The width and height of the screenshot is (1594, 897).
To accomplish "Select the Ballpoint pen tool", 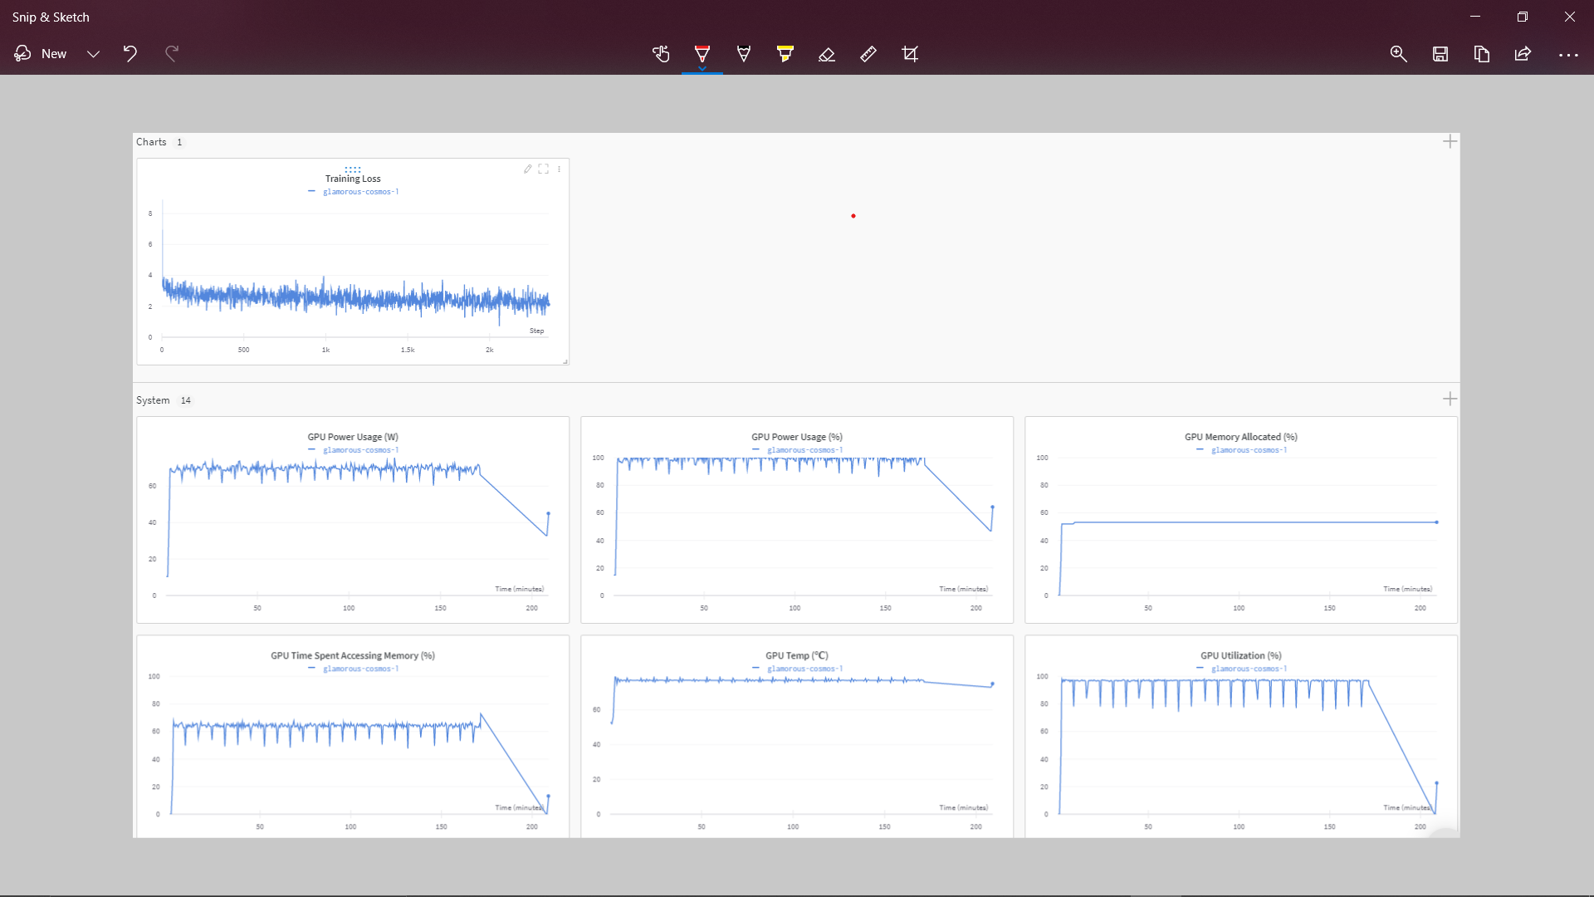I will (x=702, y=54).
